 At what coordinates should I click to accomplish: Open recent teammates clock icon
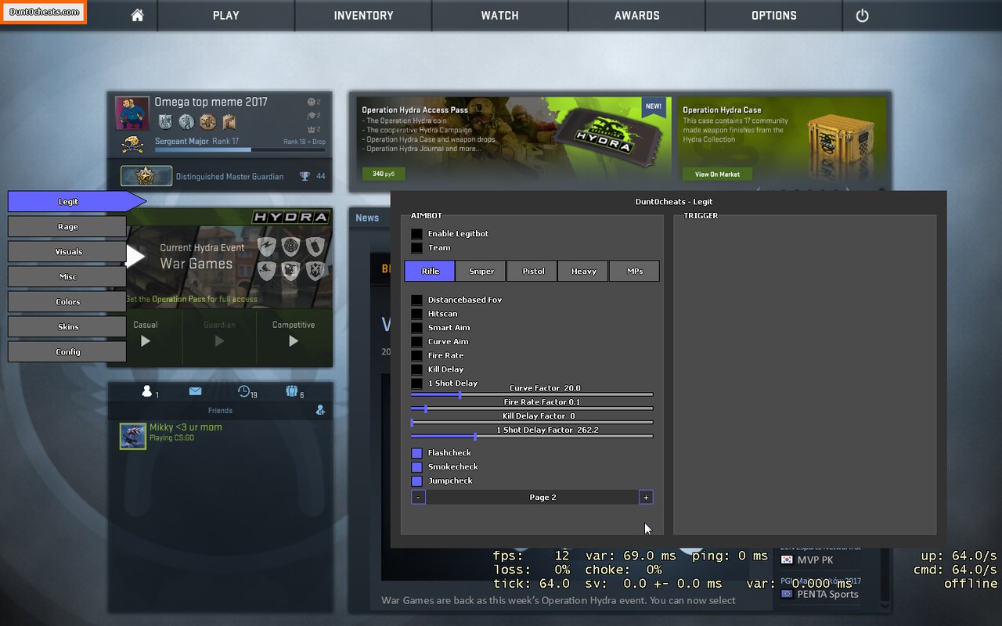pos(244,391)
